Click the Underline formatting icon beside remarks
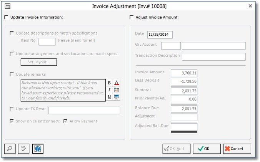This screenshot has width=260, height=162. tap(109, 97)
